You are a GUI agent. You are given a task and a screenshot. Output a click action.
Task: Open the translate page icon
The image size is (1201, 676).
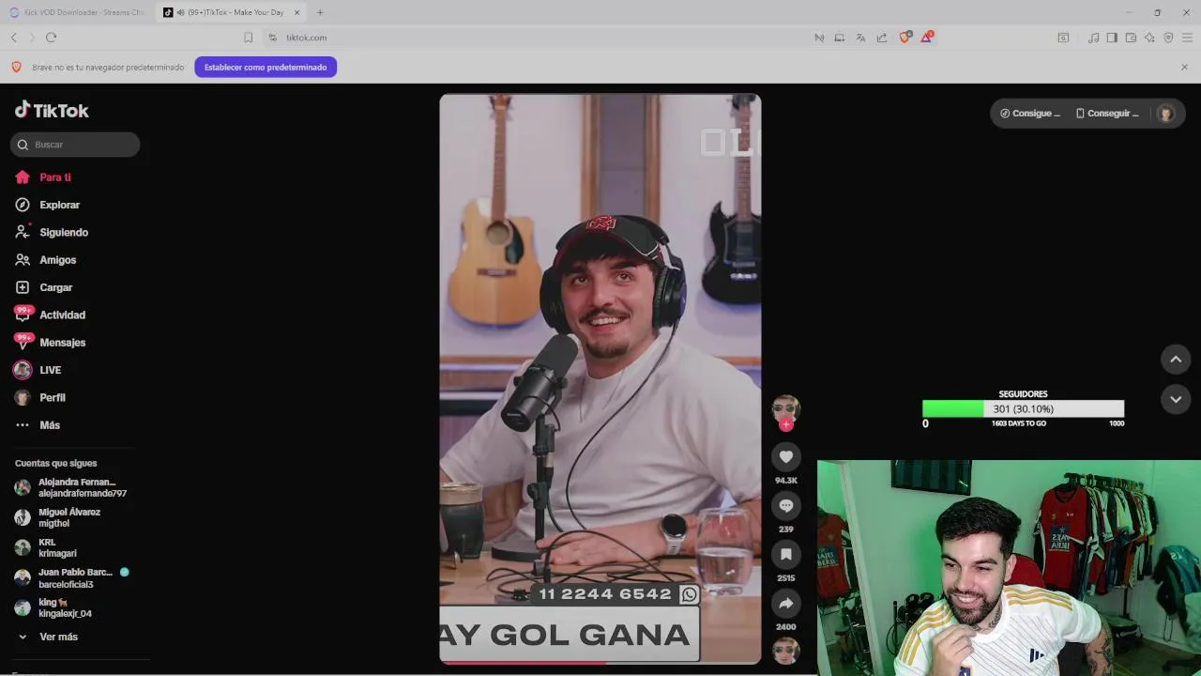coord(860,38)
